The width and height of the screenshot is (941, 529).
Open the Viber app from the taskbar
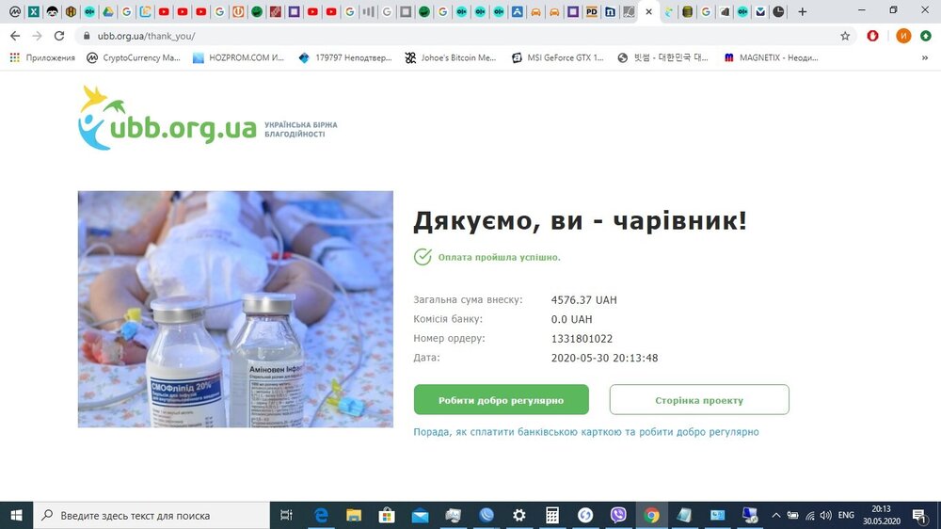tap(618, 515)
